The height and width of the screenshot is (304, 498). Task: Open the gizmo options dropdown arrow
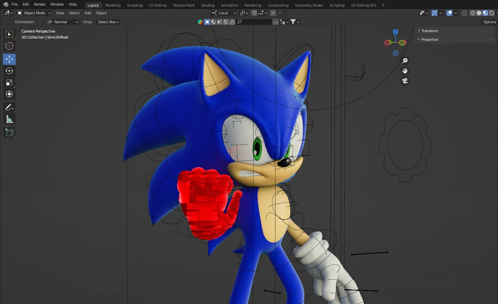click(x=441, y=13)
